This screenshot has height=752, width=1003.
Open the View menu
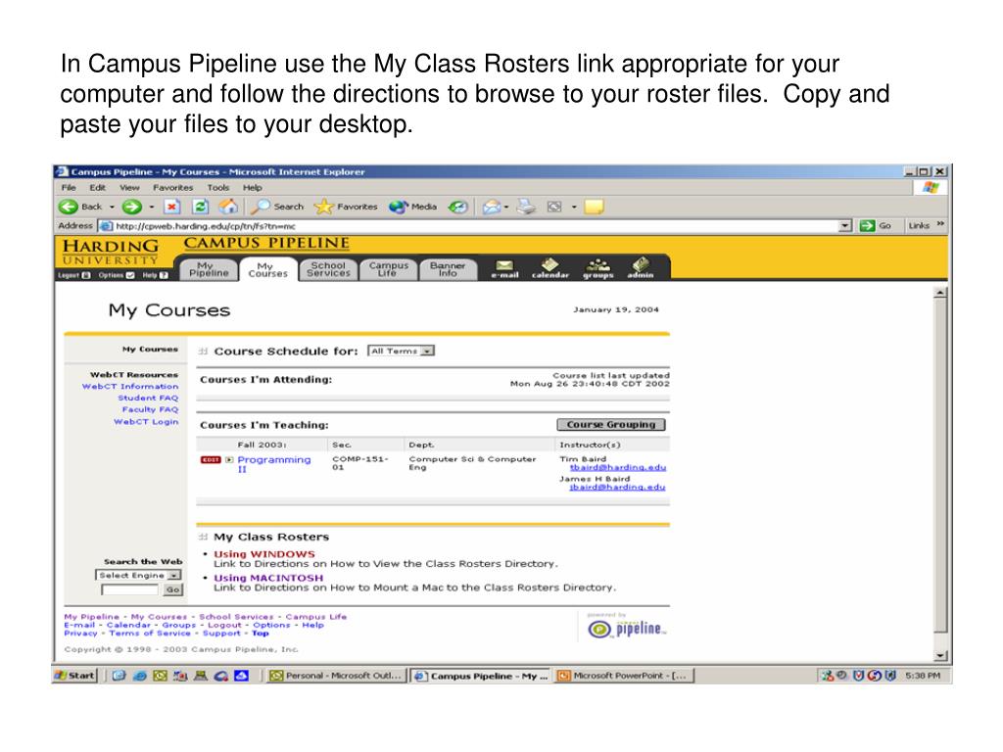click(x=129, y=187)
